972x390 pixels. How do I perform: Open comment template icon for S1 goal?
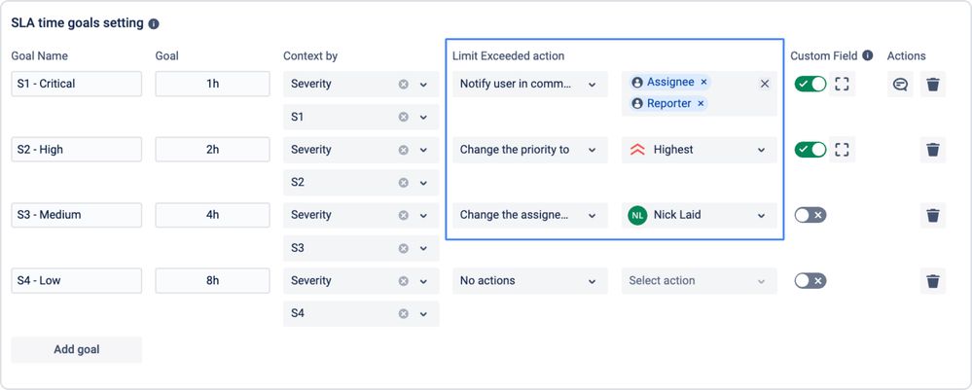900,85
